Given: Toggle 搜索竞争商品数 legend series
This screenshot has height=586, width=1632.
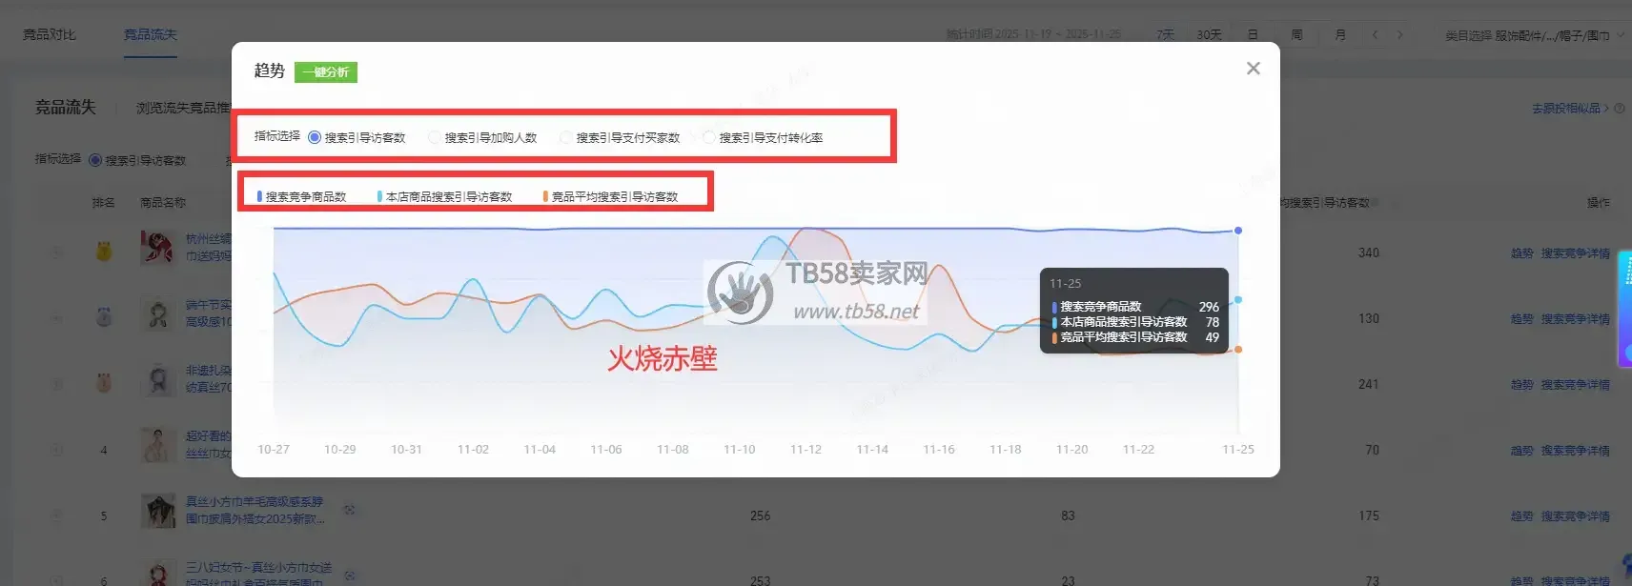Looking at the screenshot, I should (x=301, y=196).
